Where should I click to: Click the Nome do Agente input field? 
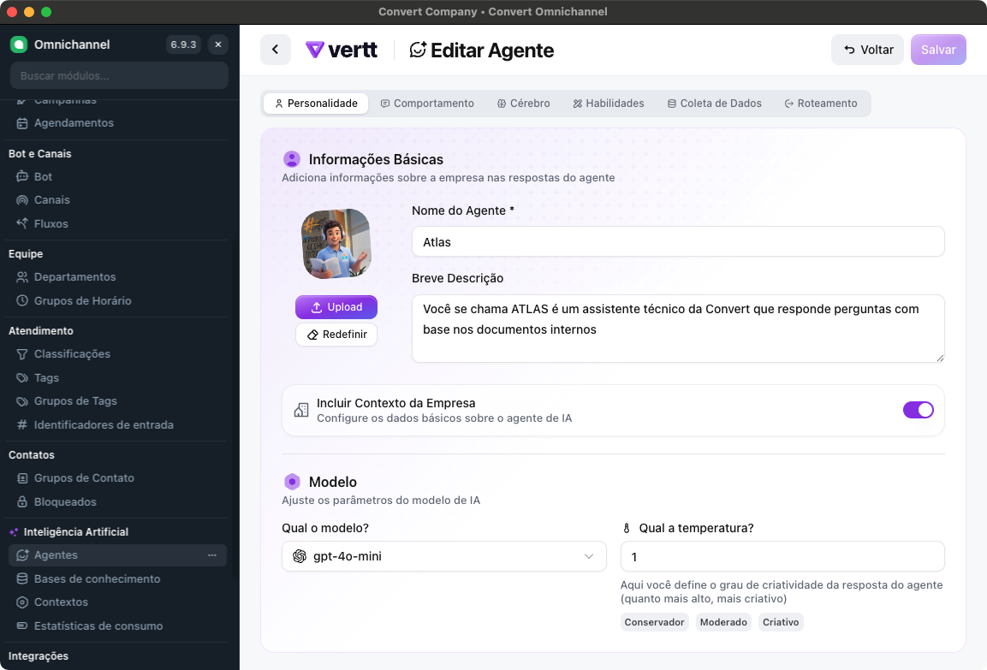coord(678,242)
